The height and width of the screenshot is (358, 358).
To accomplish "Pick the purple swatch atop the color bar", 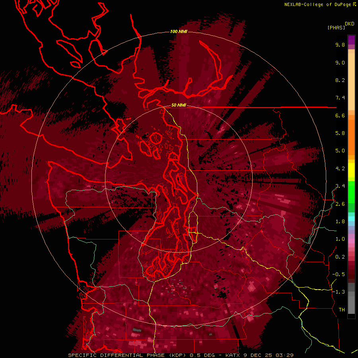I will tap(351, 40).
